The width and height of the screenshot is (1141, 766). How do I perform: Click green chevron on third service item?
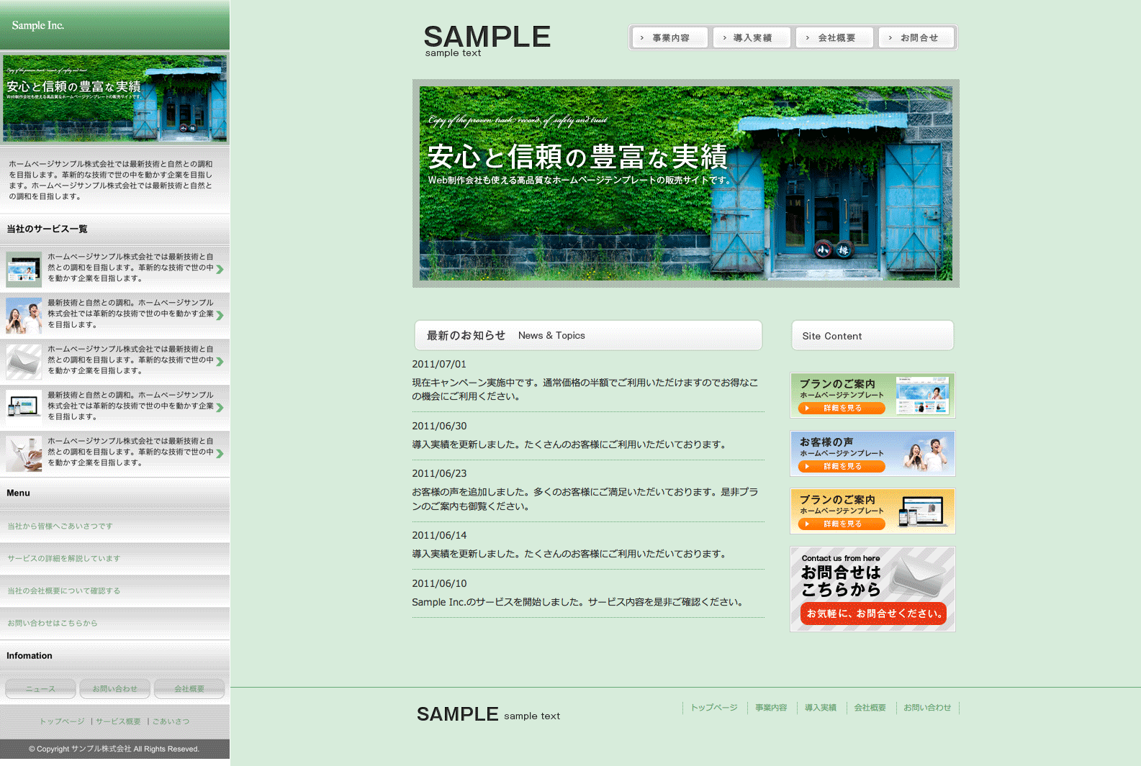(x=220, y=362)
